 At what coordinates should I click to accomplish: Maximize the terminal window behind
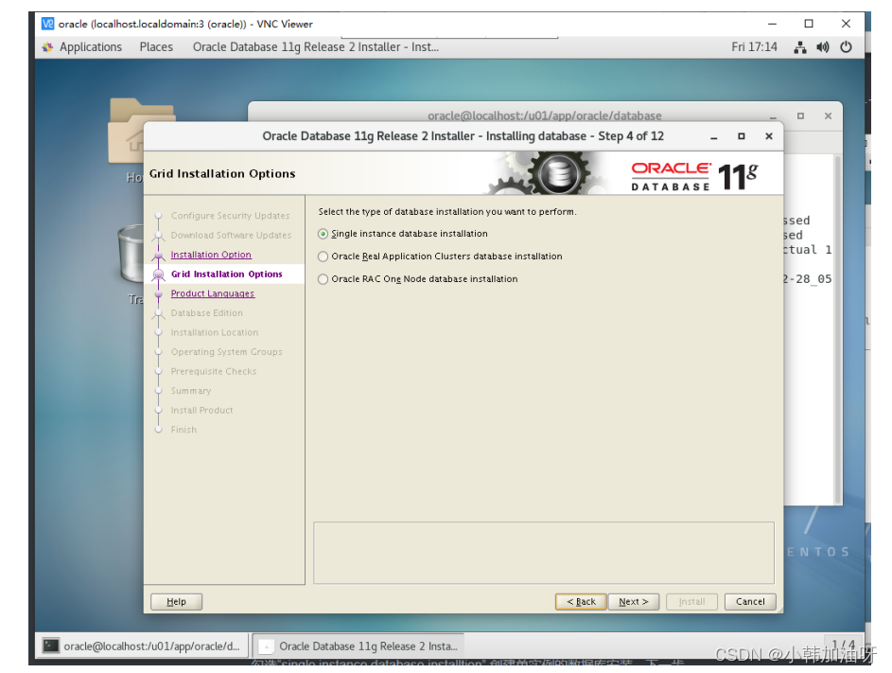800,116
